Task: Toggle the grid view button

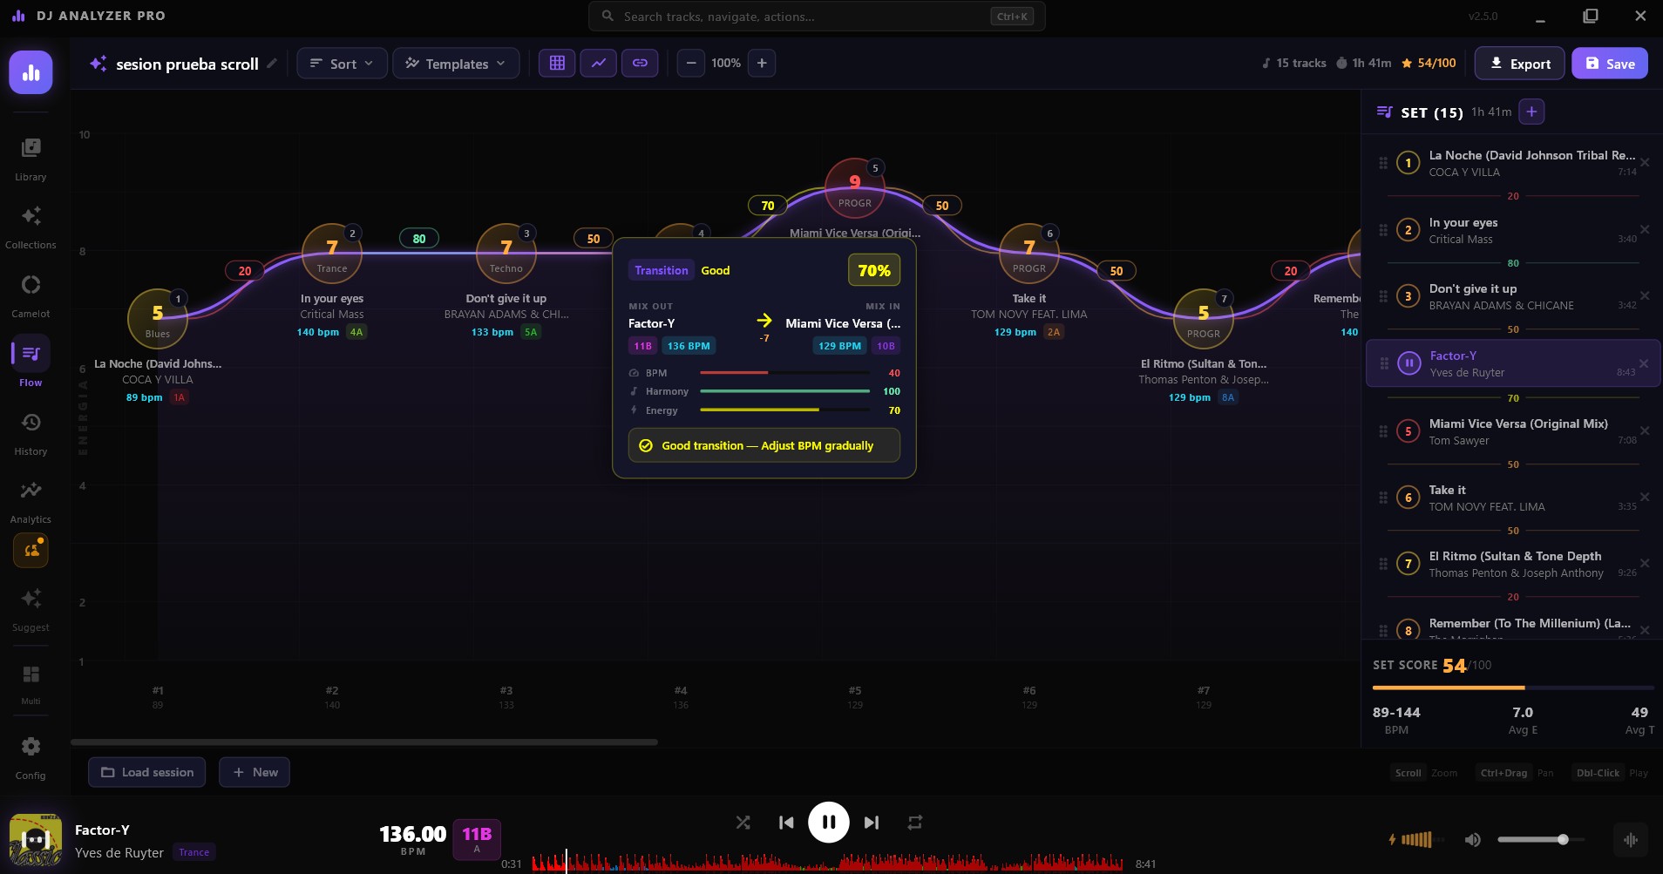Action: click(557, 63)
